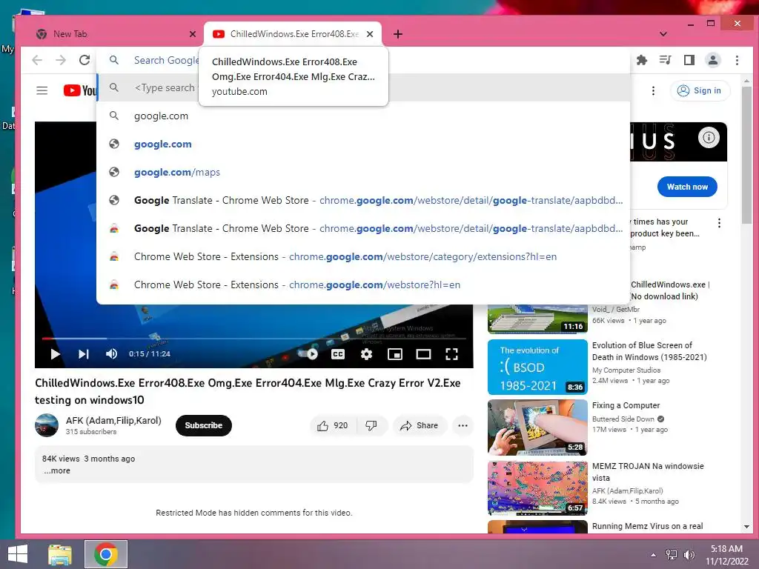Viewport: 759px width, 569px height.
Task: Open the tab search chevron dropdown
Action: pyautogui.click(x=663, y=34)
